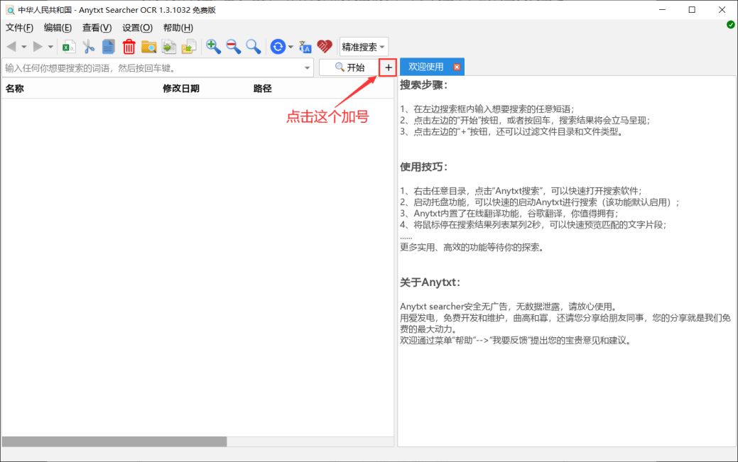
Task: Click the 搜索步骤： heading text
Action: 423,85
